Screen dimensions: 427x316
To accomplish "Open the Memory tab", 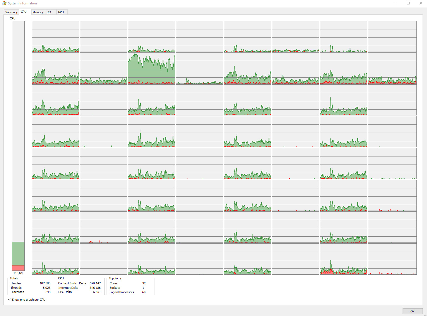I will coord(38,12).
